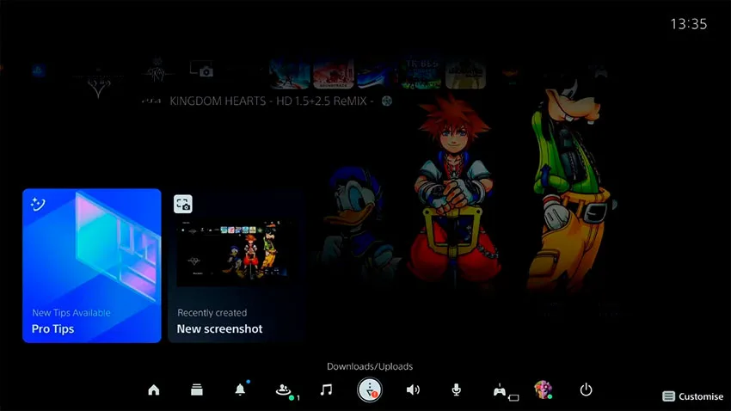This screenshot has height=411, width=731.
Task: Open the New screenshot card
Action: [236, 266]
